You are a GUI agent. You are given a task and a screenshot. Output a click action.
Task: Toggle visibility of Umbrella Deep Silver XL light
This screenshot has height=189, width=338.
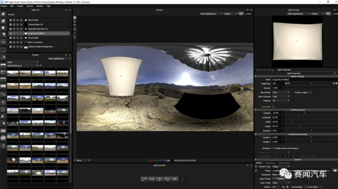point(11,29)
